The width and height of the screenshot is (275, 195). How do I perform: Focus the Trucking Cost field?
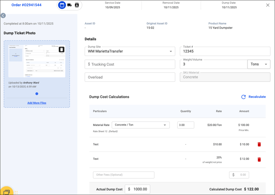pyautogui.click(x=130, y=64)
